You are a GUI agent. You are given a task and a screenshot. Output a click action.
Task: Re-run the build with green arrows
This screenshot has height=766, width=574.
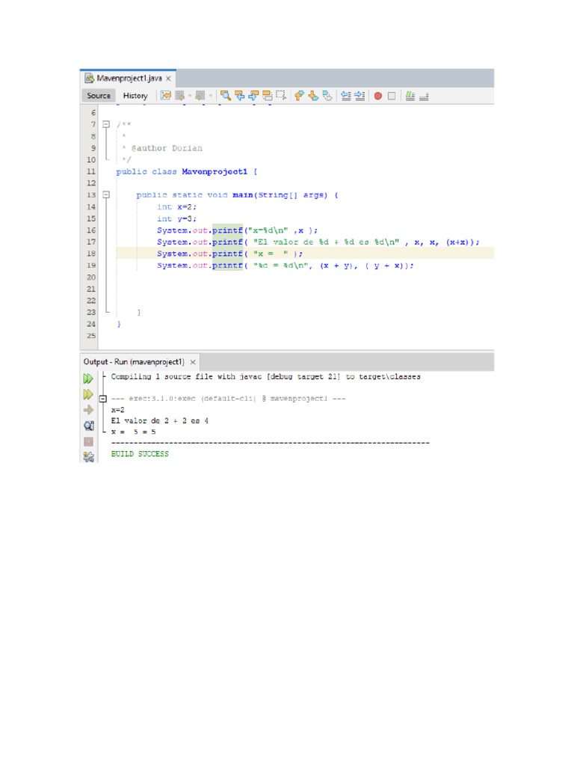pos(88,379)
